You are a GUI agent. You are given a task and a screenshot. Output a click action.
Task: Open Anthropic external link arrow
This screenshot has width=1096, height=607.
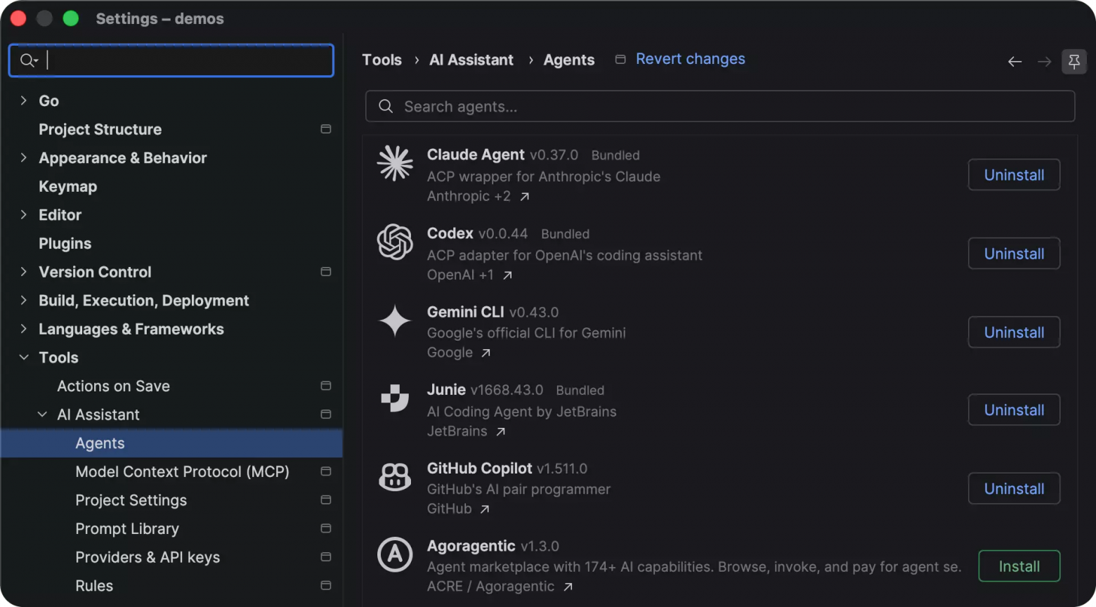(x=525, y=197)
